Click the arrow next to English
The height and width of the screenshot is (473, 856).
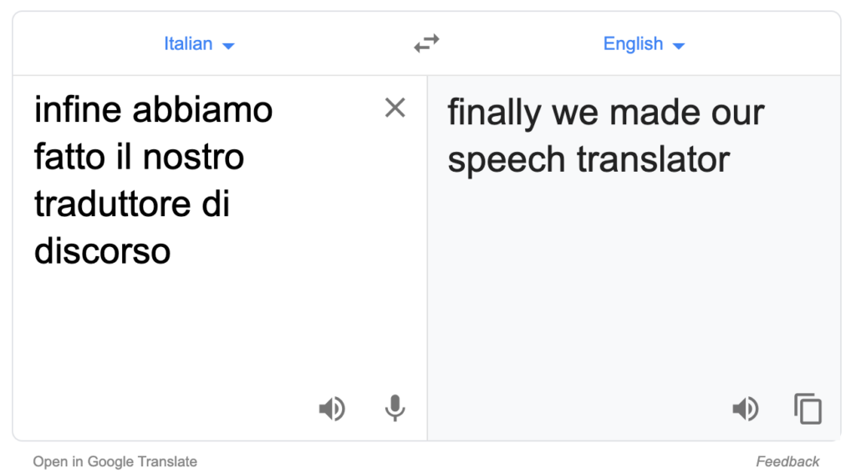point(679,47)
